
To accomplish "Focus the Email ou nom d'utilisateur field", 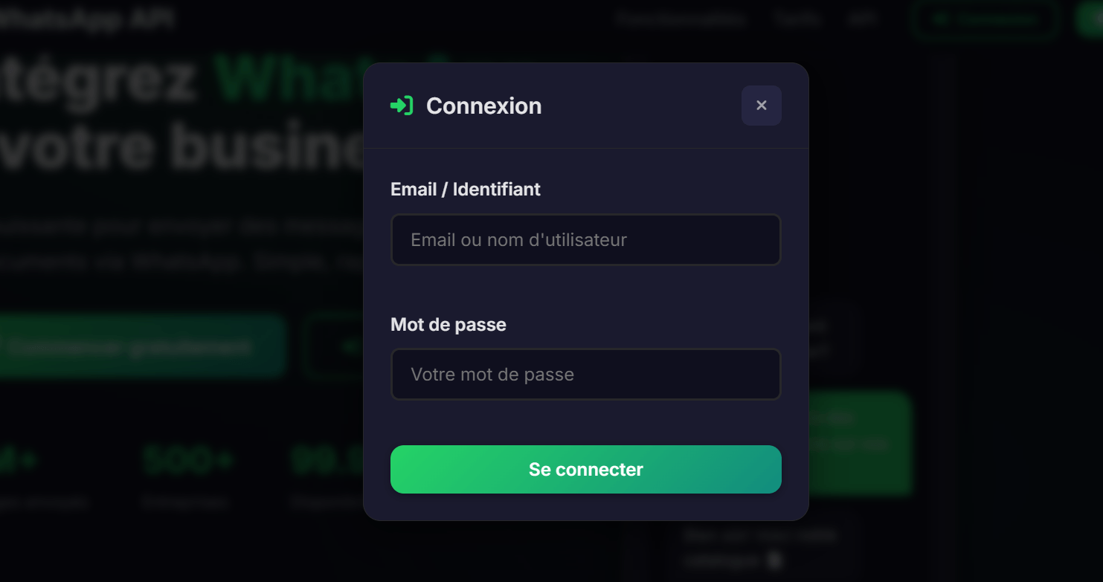I will point(585,240).
